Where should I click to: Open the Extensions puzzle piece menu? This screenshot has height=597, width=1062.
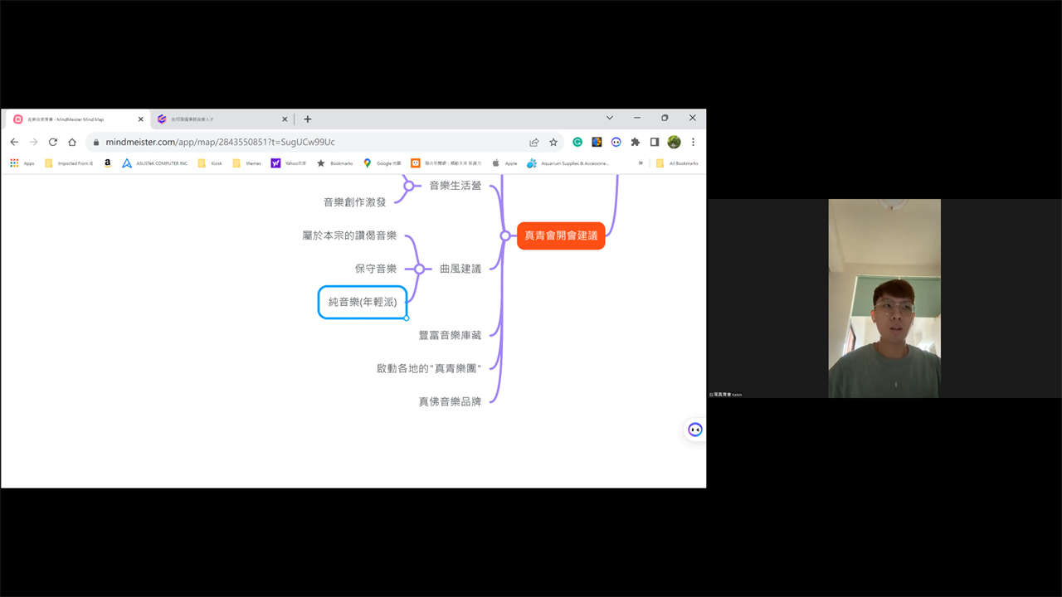click(636, 142)
